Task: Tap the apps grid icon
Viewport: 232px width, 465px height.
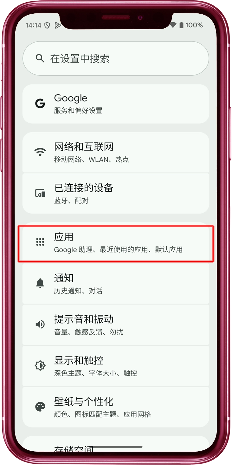Action: [40, 242]
